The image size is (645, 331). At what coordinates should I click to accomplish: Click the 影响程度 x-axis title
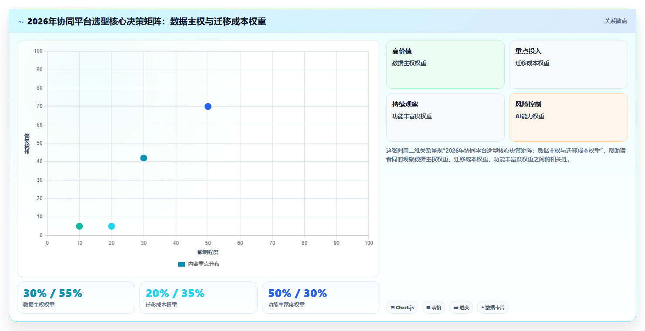tap(208, 252)
